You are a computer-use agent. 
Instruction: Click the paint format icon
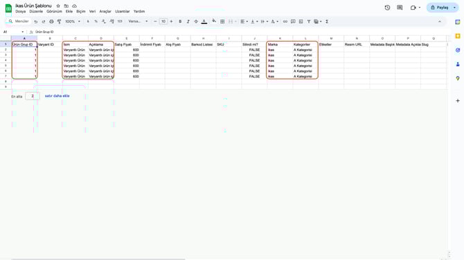(59, 21)
